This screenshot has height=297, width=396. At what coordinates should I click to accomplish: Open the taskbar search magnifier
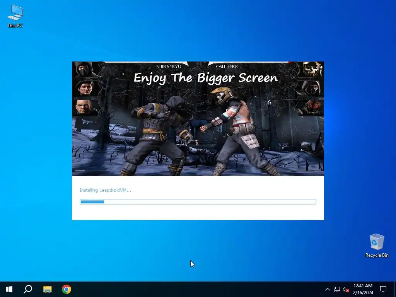(x=28, y=289)
